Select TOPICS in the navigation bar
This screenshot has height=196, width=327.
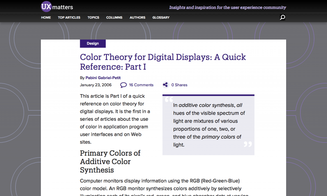click(93, 18)
